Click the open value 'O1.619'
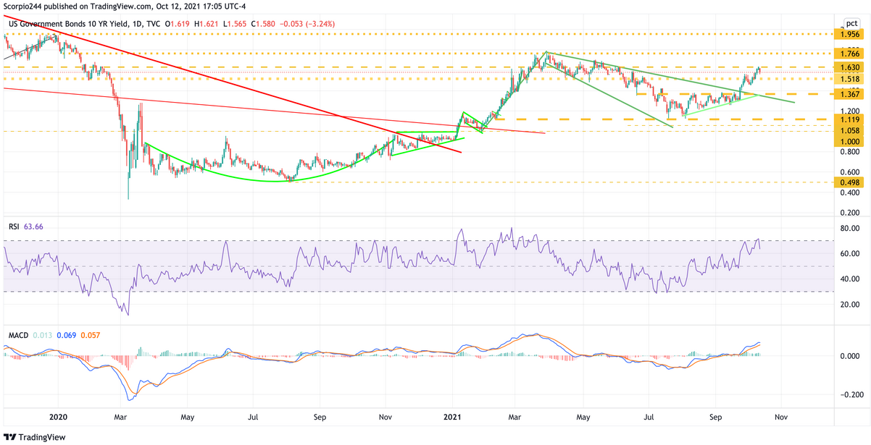 (x=178, y=24)
